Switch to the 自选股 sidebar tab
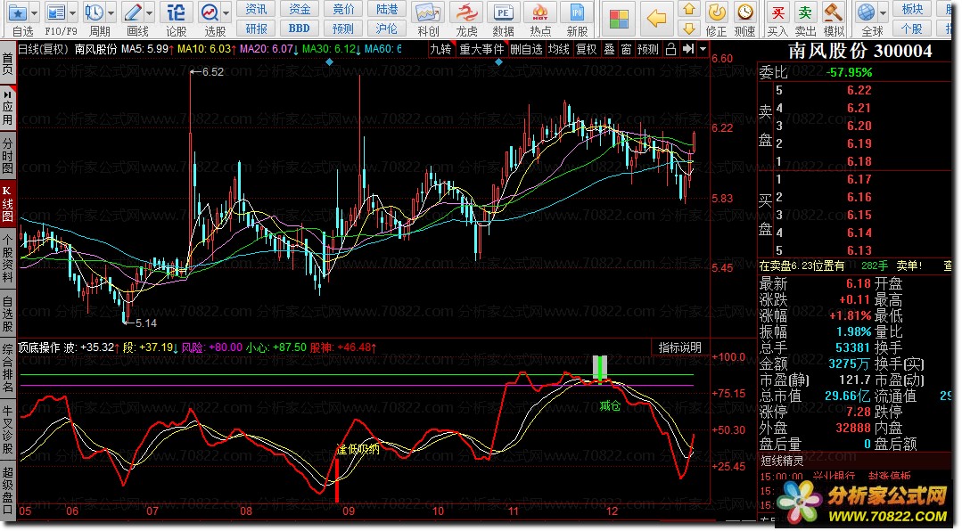 pos(7,314)
